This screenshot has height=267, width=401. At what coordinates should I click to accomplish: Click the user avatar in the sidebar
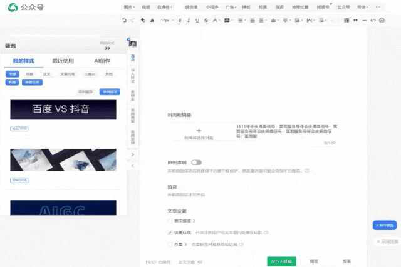(x=133, y=44)
